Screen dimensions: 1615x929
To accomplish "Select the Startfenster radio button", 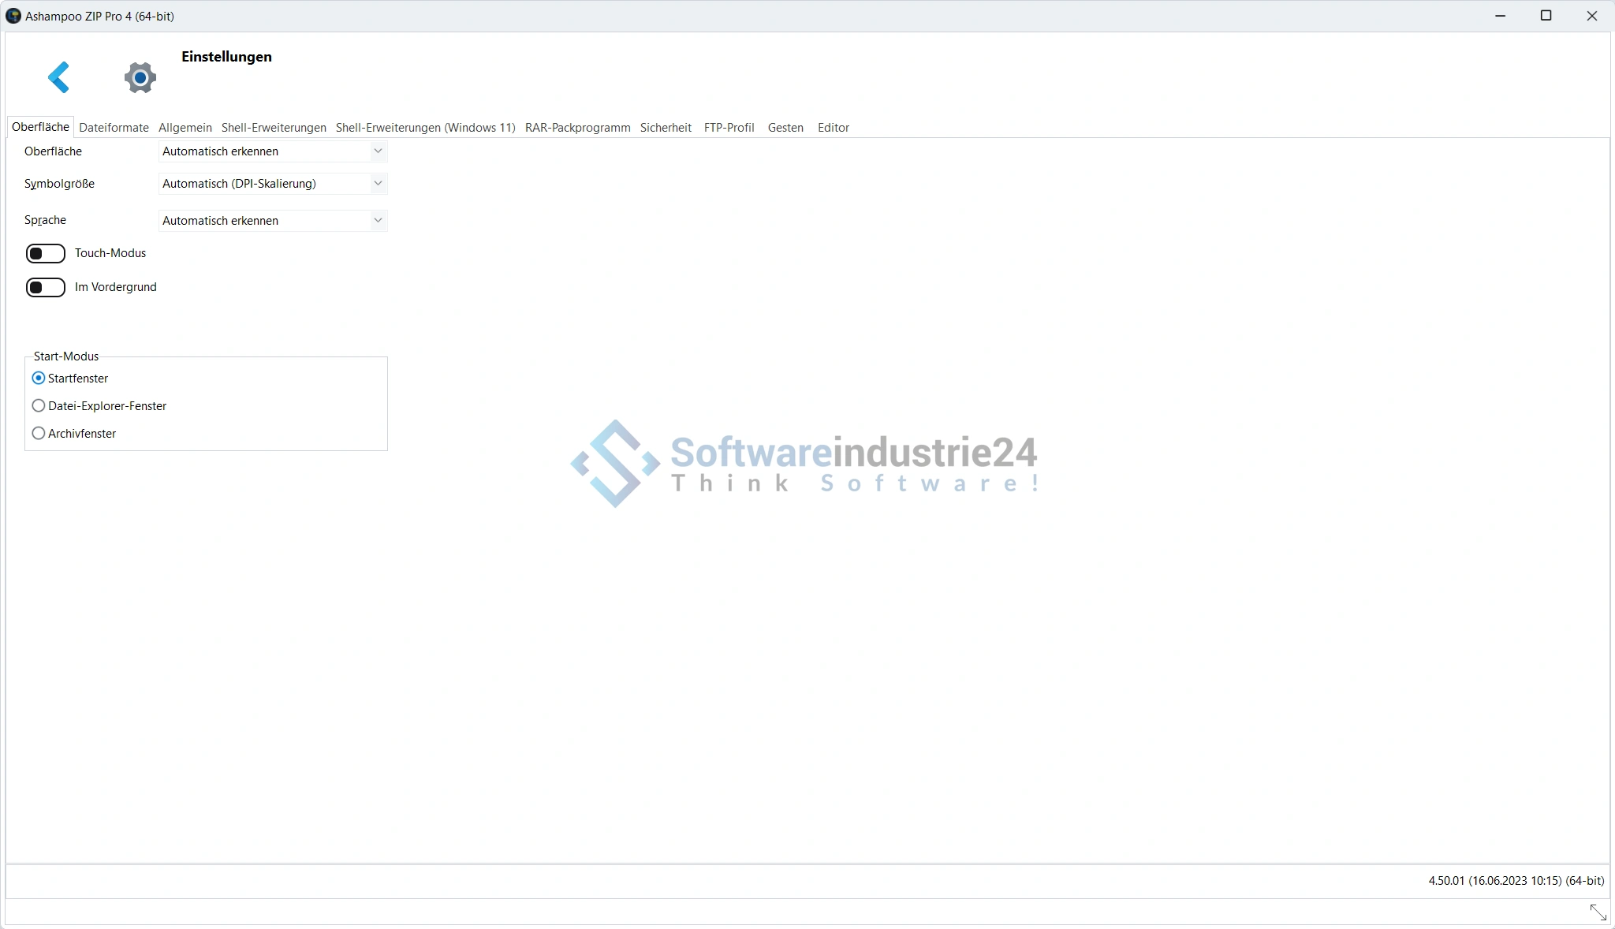I will point(39,379).
